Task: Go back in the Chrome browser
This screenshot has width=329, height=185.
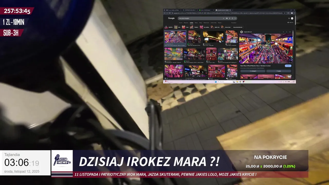Action: click(164, 13)
